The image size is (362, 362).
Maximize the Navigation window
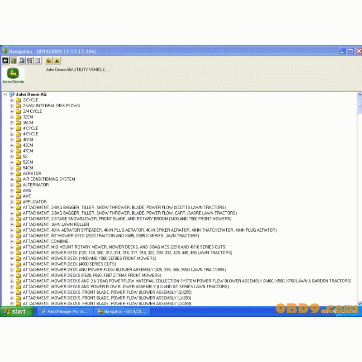coord(351,51)
